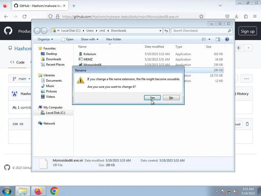
Task: Click the Open toolbar button in Explorer
Action: click(67, 39)
